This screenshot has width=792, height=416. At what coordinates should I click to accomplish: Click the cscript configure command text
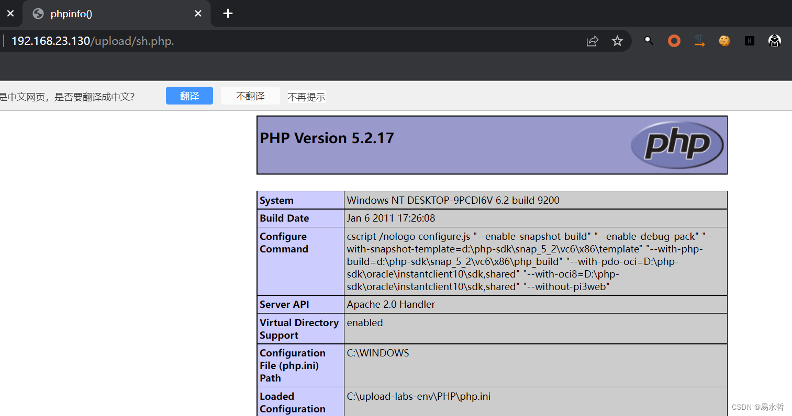(530, 261)
